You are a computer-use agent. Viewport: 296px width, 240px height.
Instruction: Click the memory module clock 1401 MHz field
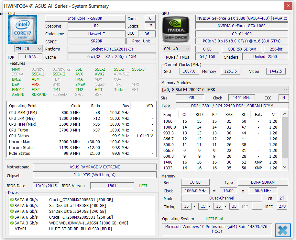[x=242, y=98]
